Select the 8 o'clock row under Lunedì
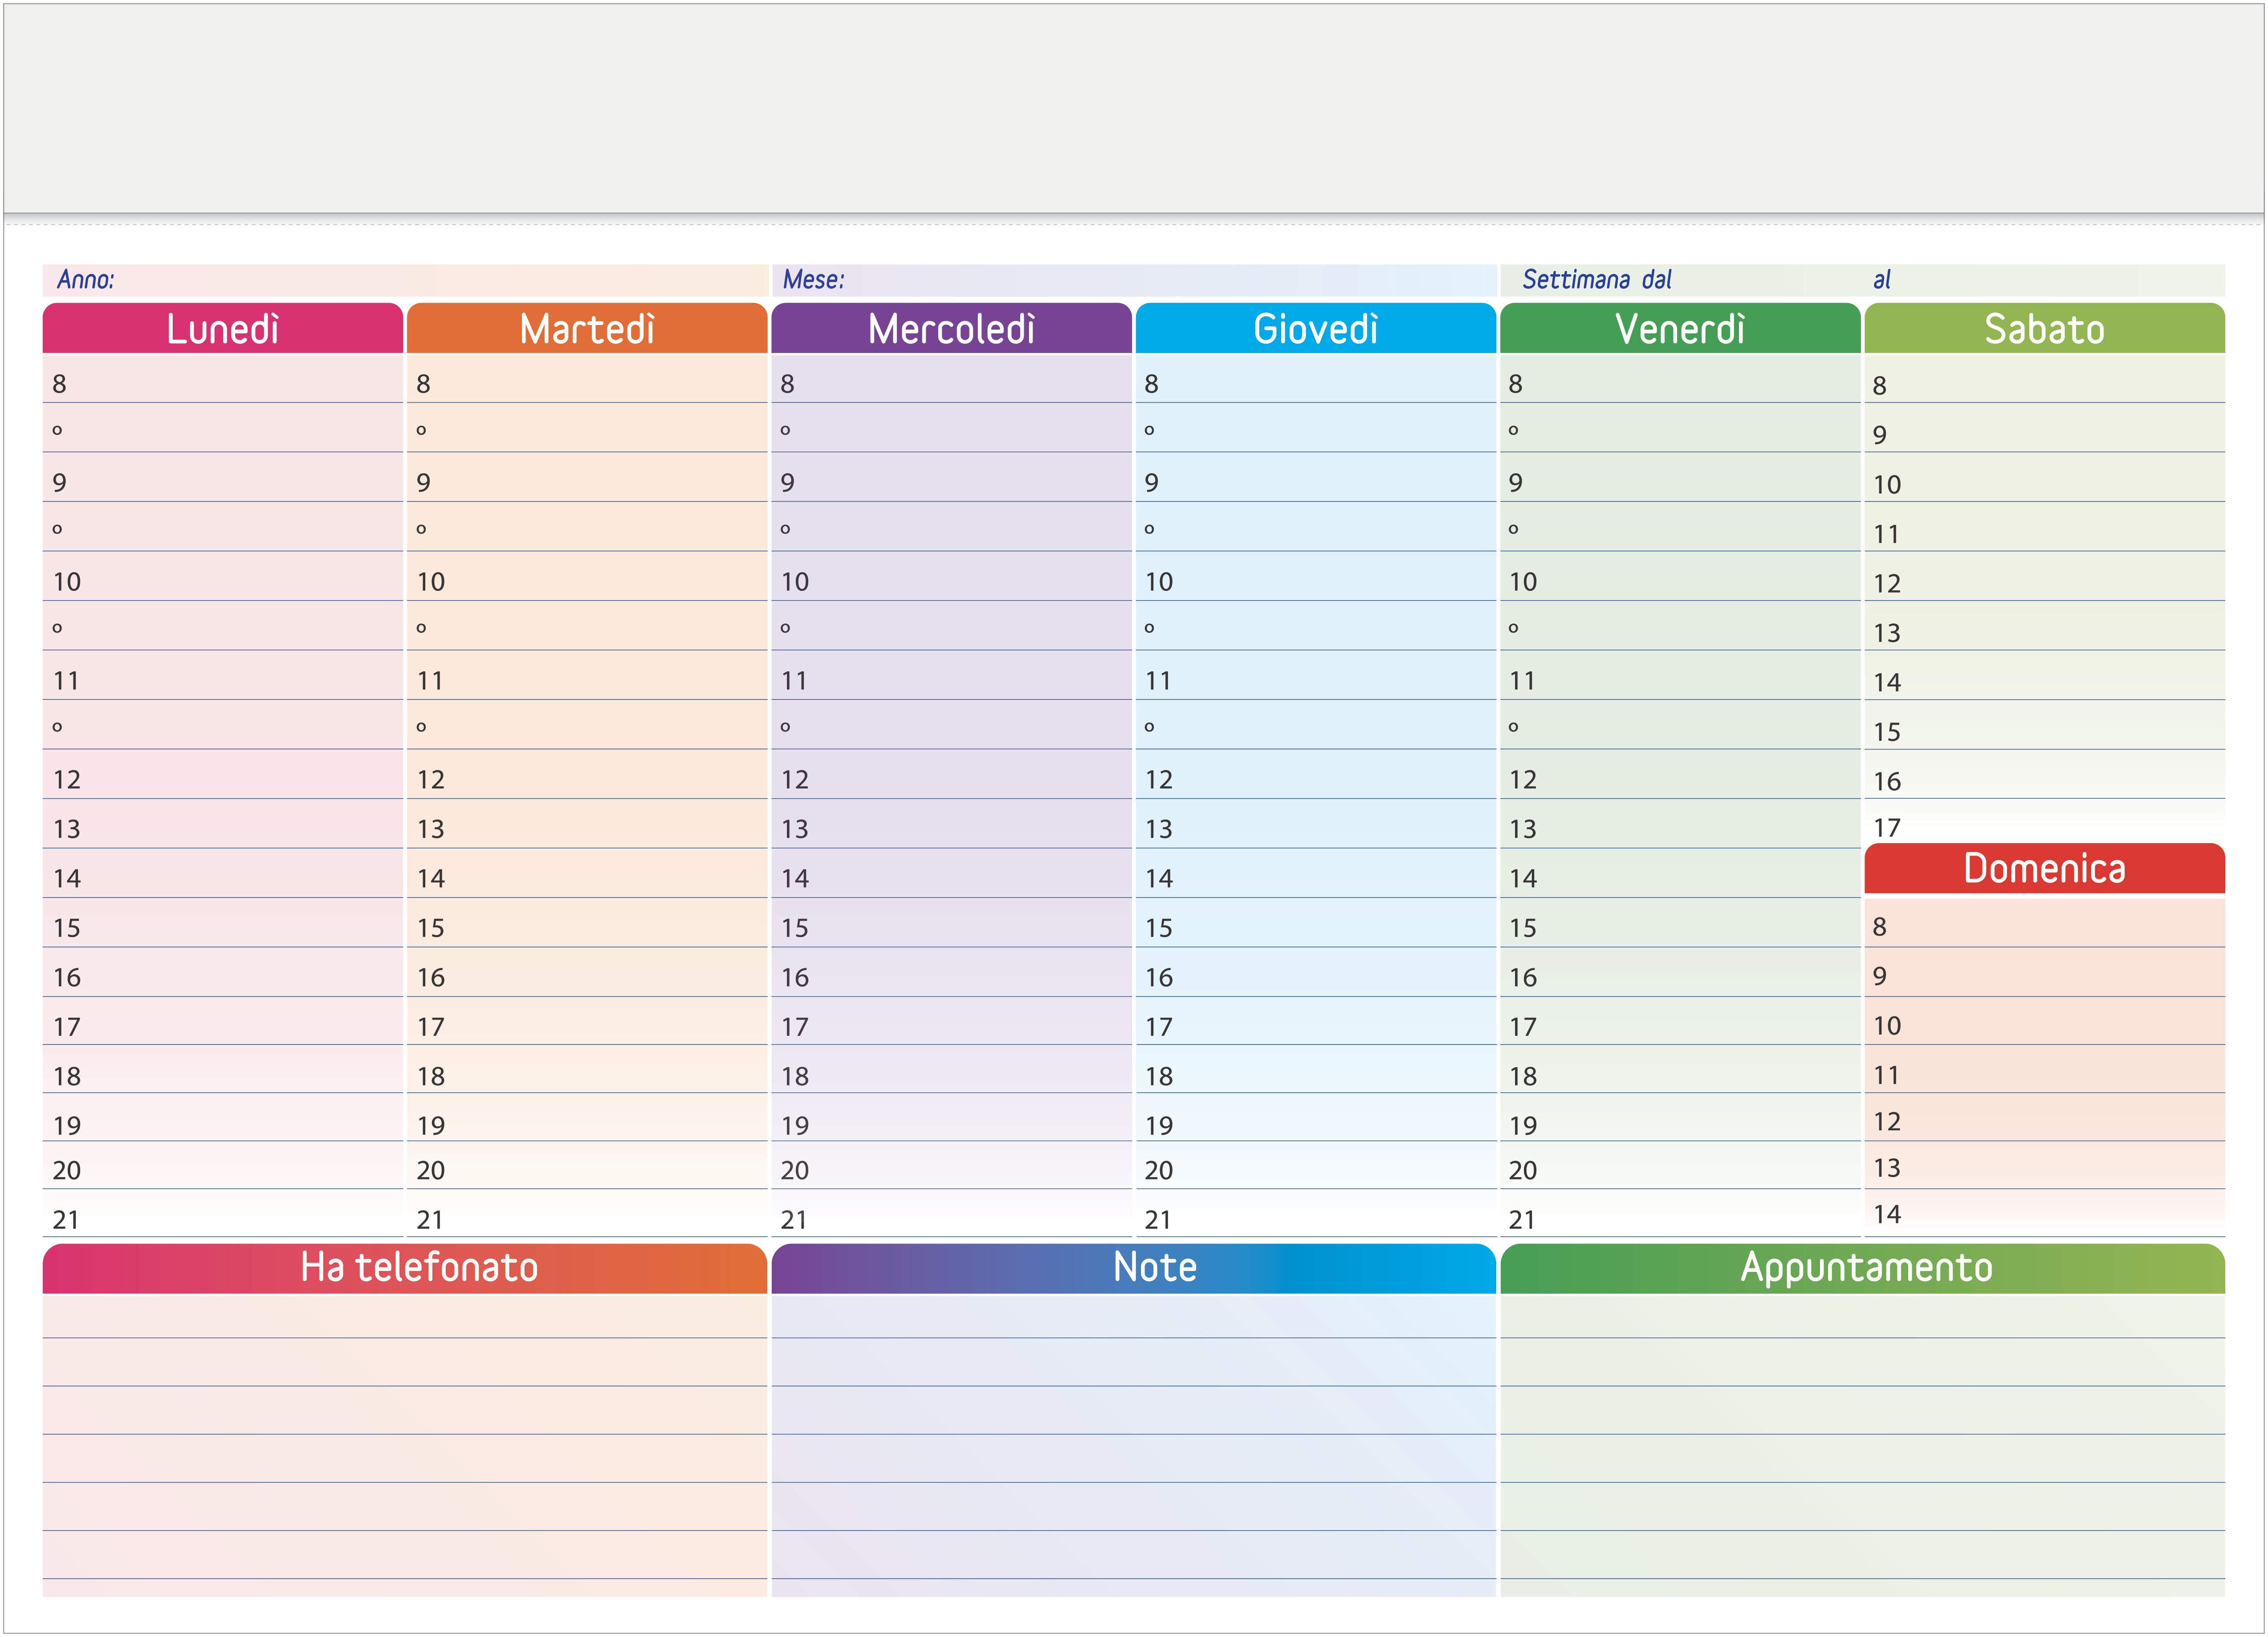Image resolution: width=2268 pixels, height=1637 pixels. 222,379
